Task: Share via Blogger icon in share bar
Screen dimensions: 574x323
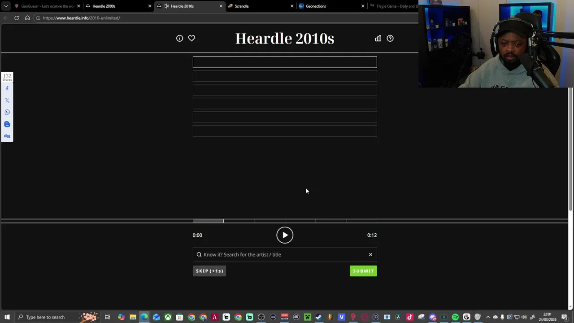Action: pyautogui.click(x=7, y=124)
